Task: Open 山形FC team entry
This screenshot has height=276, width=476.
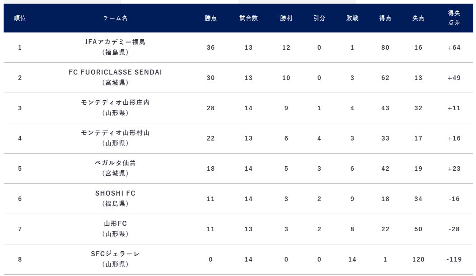Action: click(x=115, y=224)
